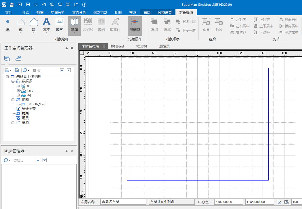Activate the pan hand tool
The image size is (302, 209).
coord(44,4)
